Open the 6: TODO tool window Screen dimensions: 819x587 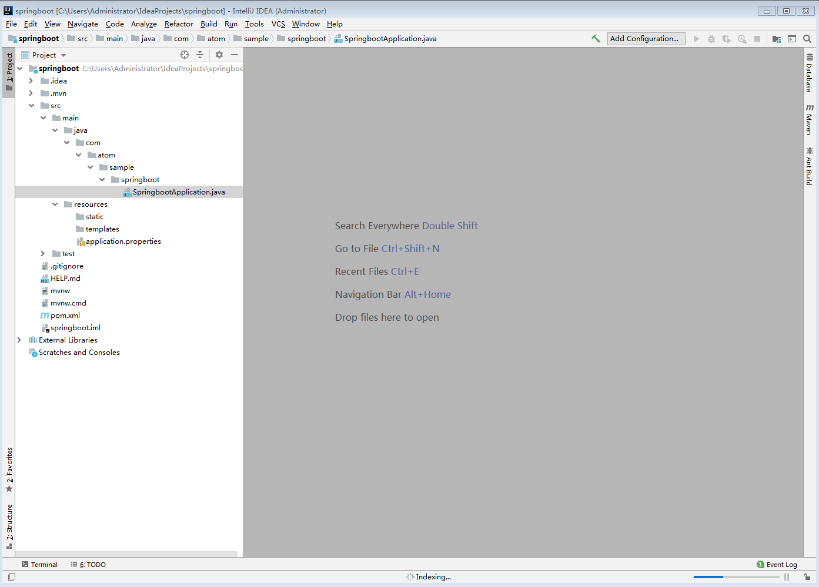click(88, 565)
